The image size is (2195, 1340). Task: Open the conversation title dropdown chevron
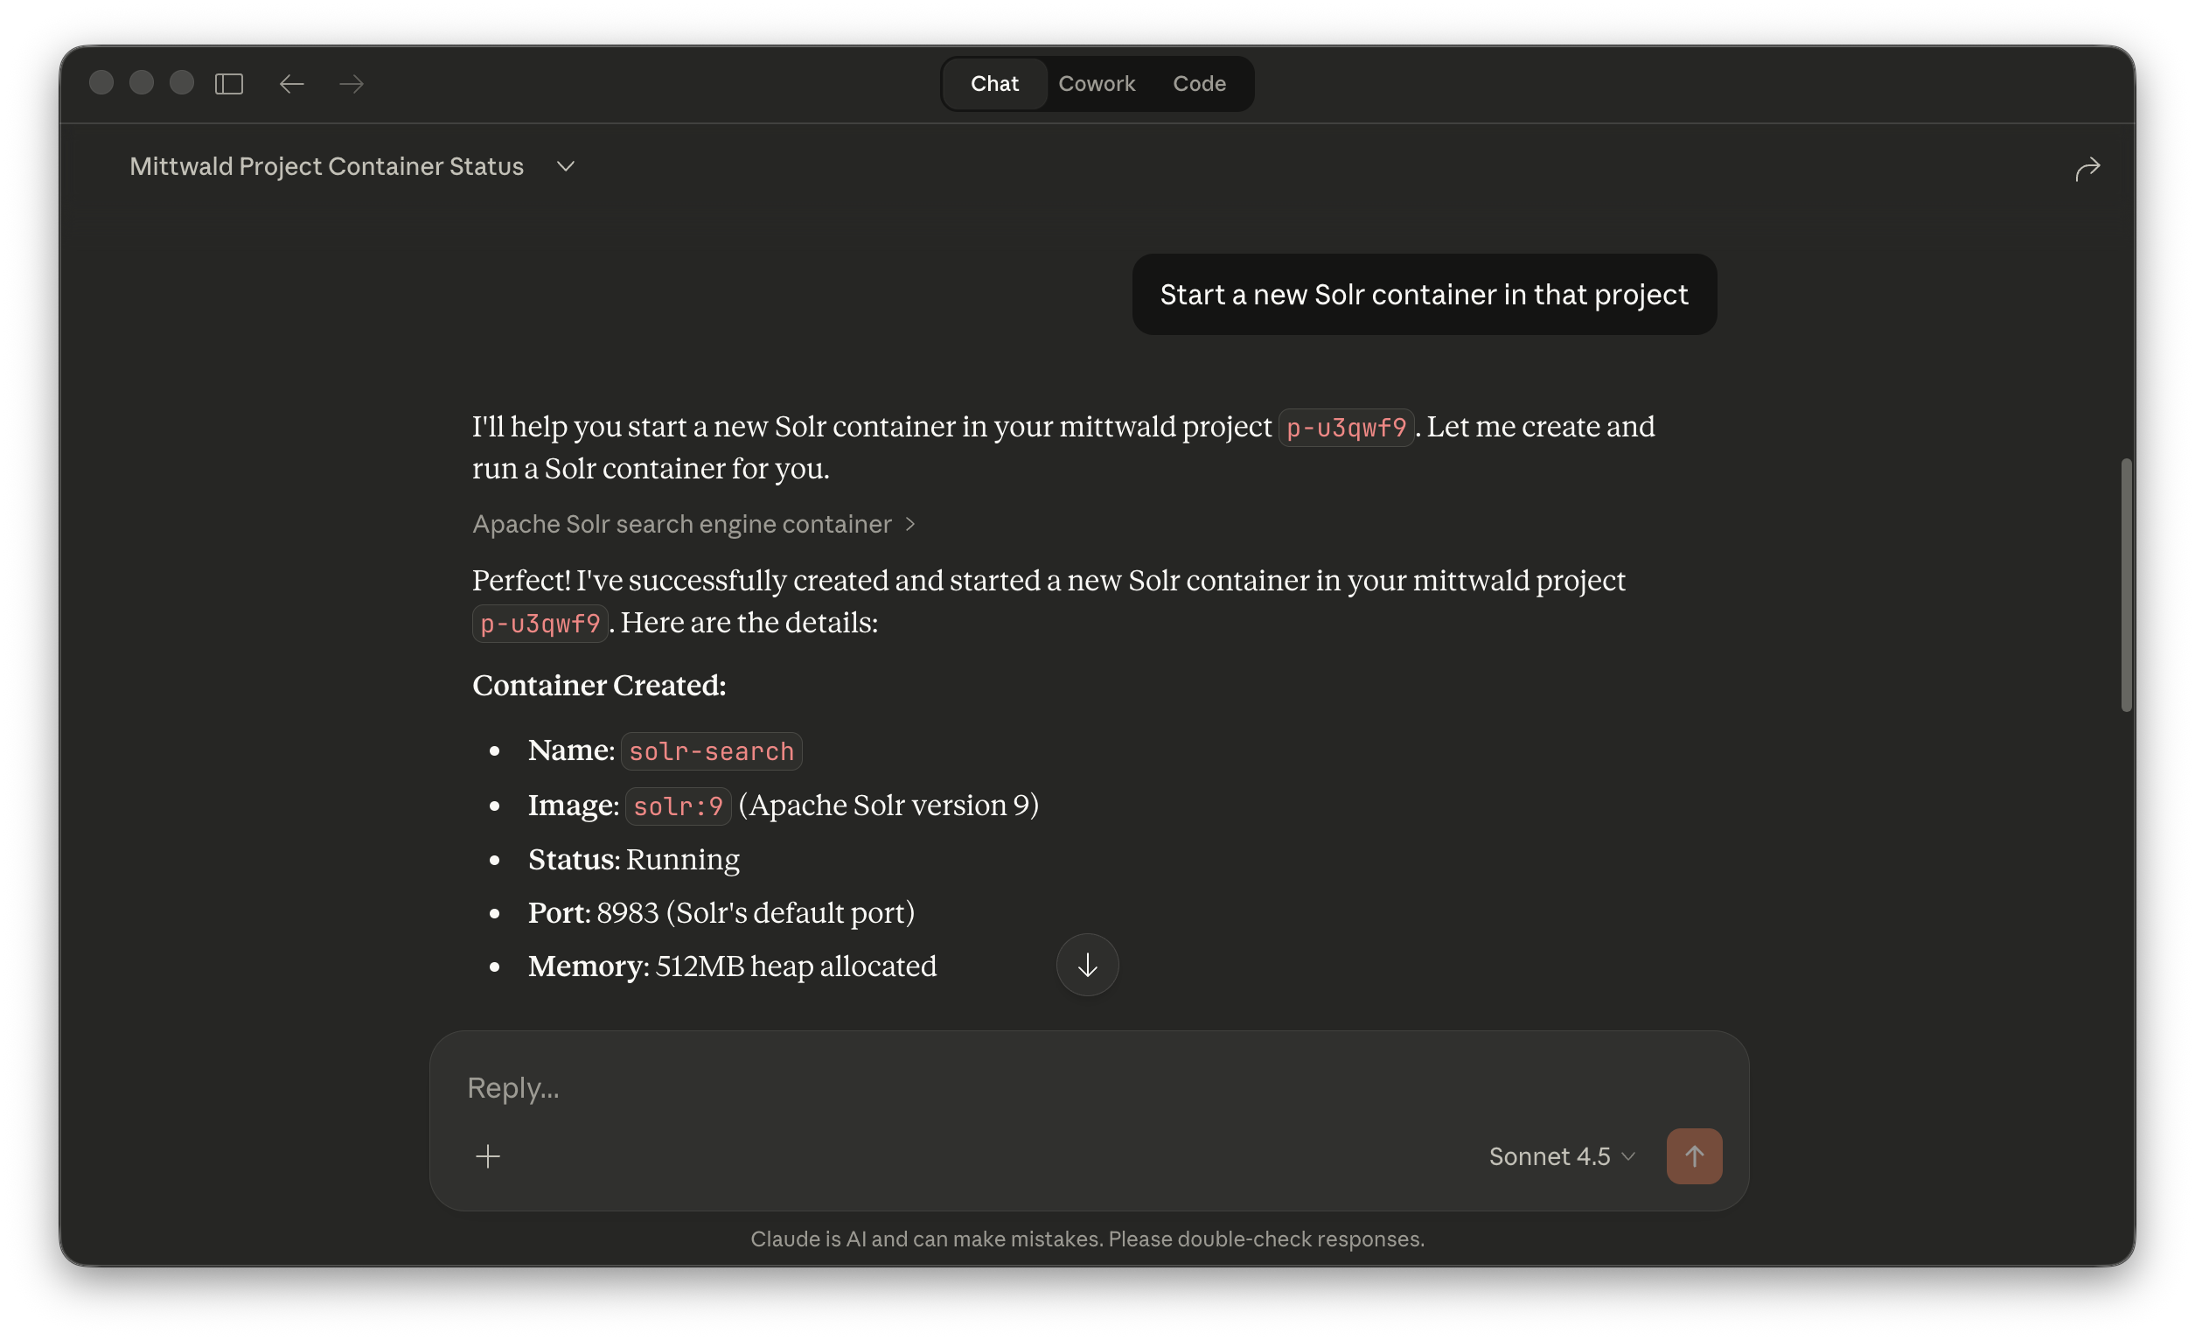pyautogui.click(x=566, y=166)
